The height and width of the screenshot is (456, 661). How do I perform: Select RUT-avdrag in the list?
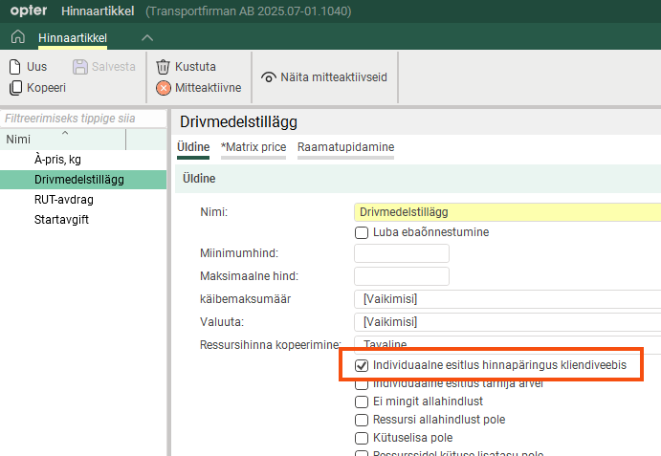[x=63, y=200]
